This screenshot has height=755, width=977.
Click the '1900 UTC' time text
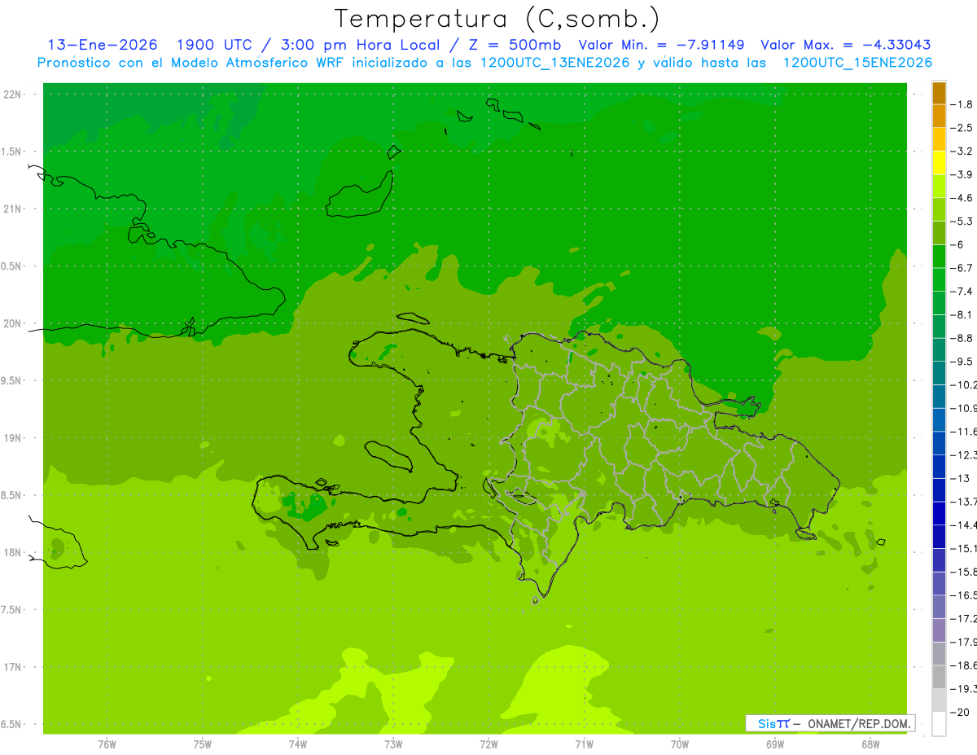tap(214, 45)
